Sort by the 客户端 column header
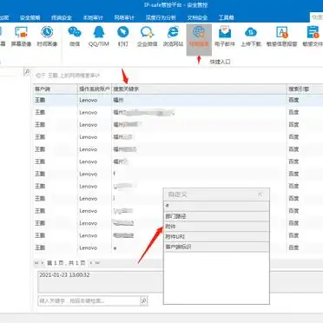Screen dimensions: 323x323 tap(56, 89)
